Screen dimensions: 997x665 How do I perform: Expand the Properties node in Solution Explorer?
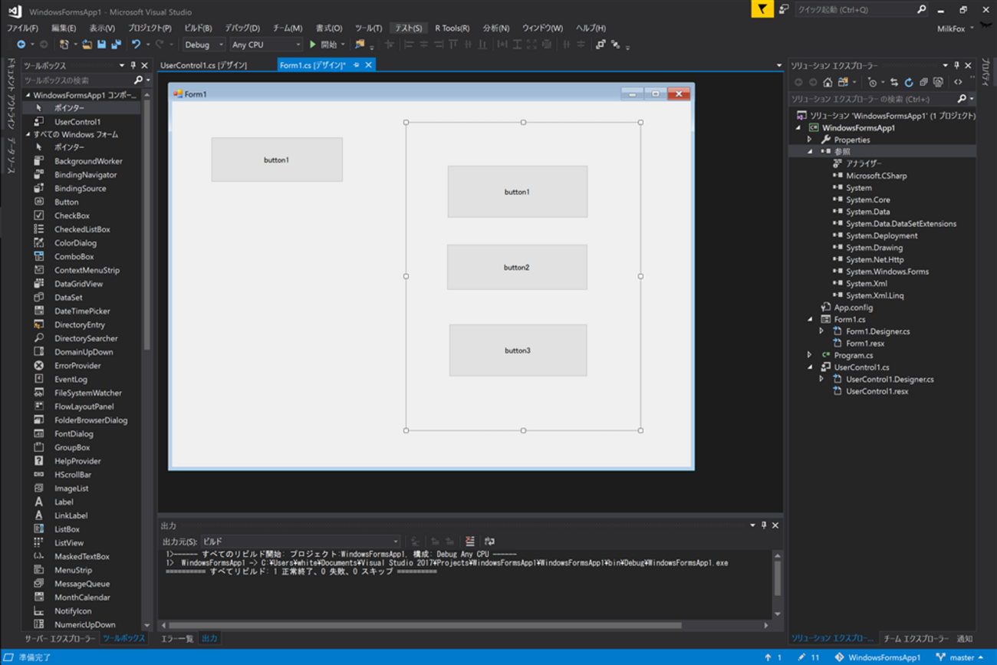pyautogui.click(x=809, y=140)
